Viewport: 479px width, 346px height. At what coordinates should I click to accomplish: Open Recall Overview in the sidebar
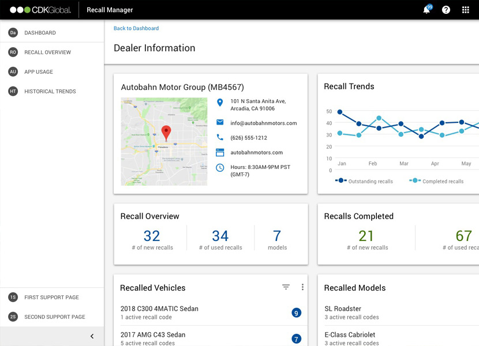(52, 52)
